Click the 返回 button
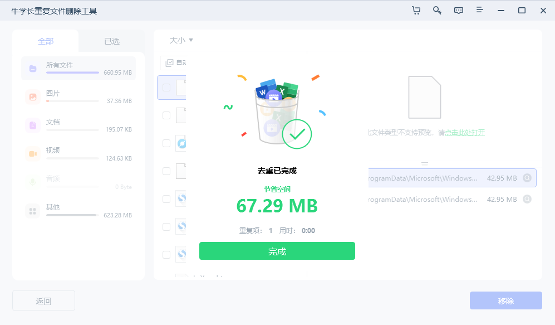 pyautogui.click(x=43, y=301)
